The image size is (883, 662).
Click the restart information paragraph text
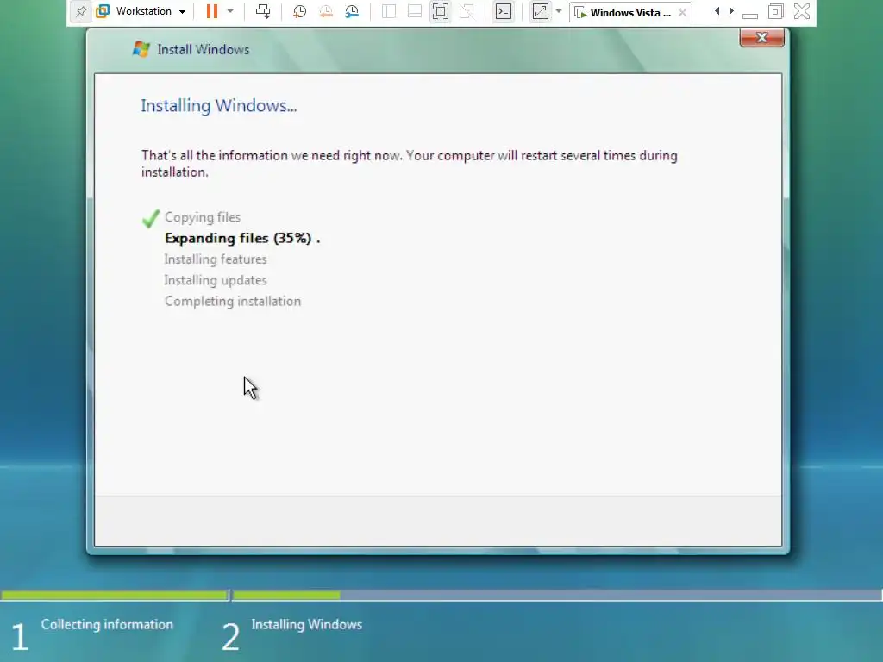(410, 163)
